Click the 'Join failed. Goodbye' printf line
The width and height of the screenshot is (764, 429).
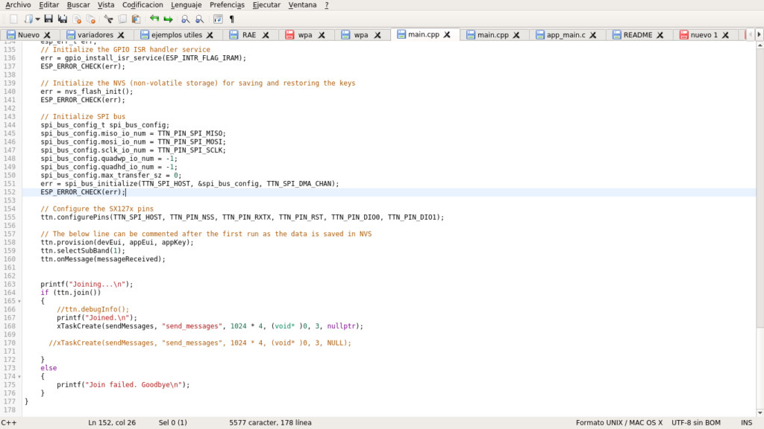tap(123, 385)
